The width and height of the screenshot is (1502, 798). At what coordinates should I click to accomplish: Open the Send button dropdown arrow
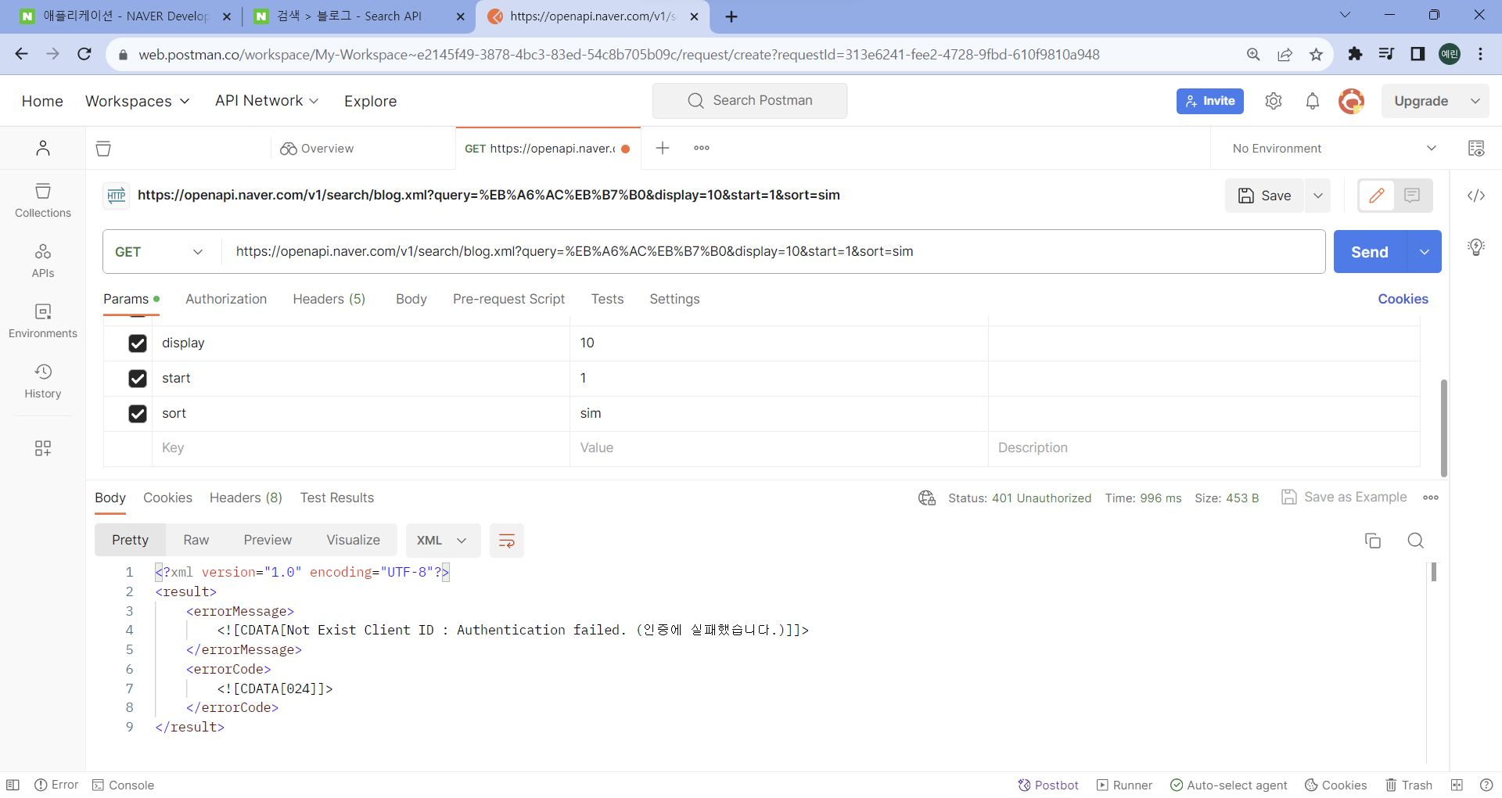tap(1425, 252)
